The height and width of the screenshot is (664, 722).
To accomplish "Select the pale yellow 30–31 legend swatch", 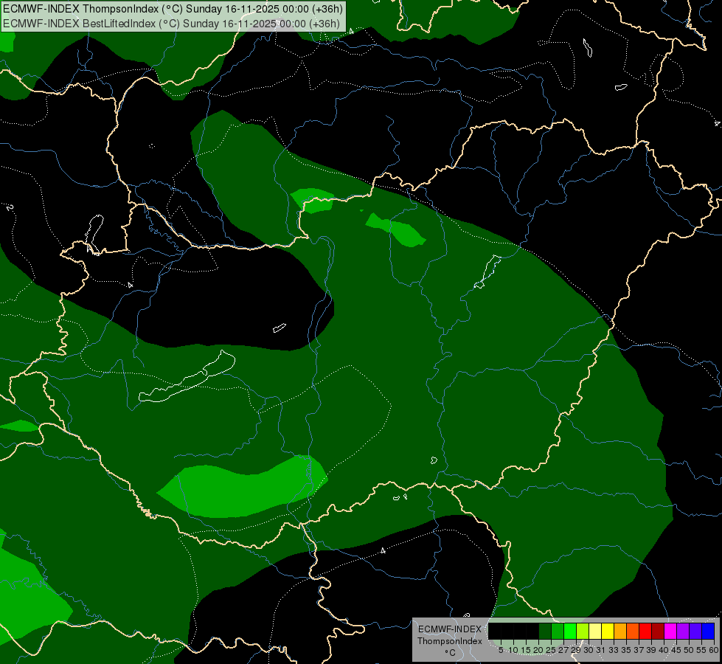I will click(595, 632).
